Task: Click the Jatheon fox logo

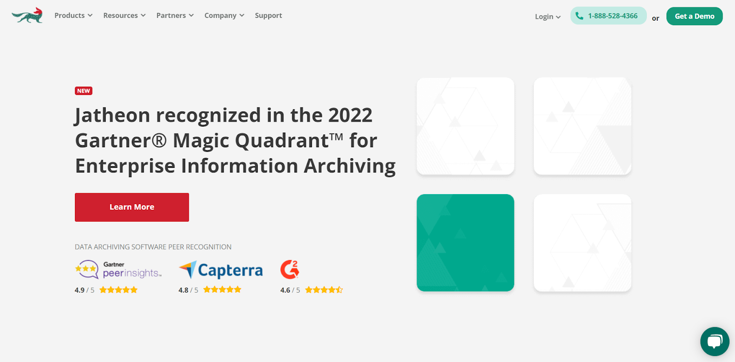Action: tap(27, 16)
